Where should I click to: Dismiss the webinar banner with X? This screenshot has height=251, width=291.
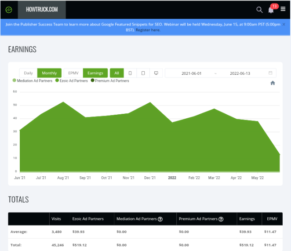(284, 24)
